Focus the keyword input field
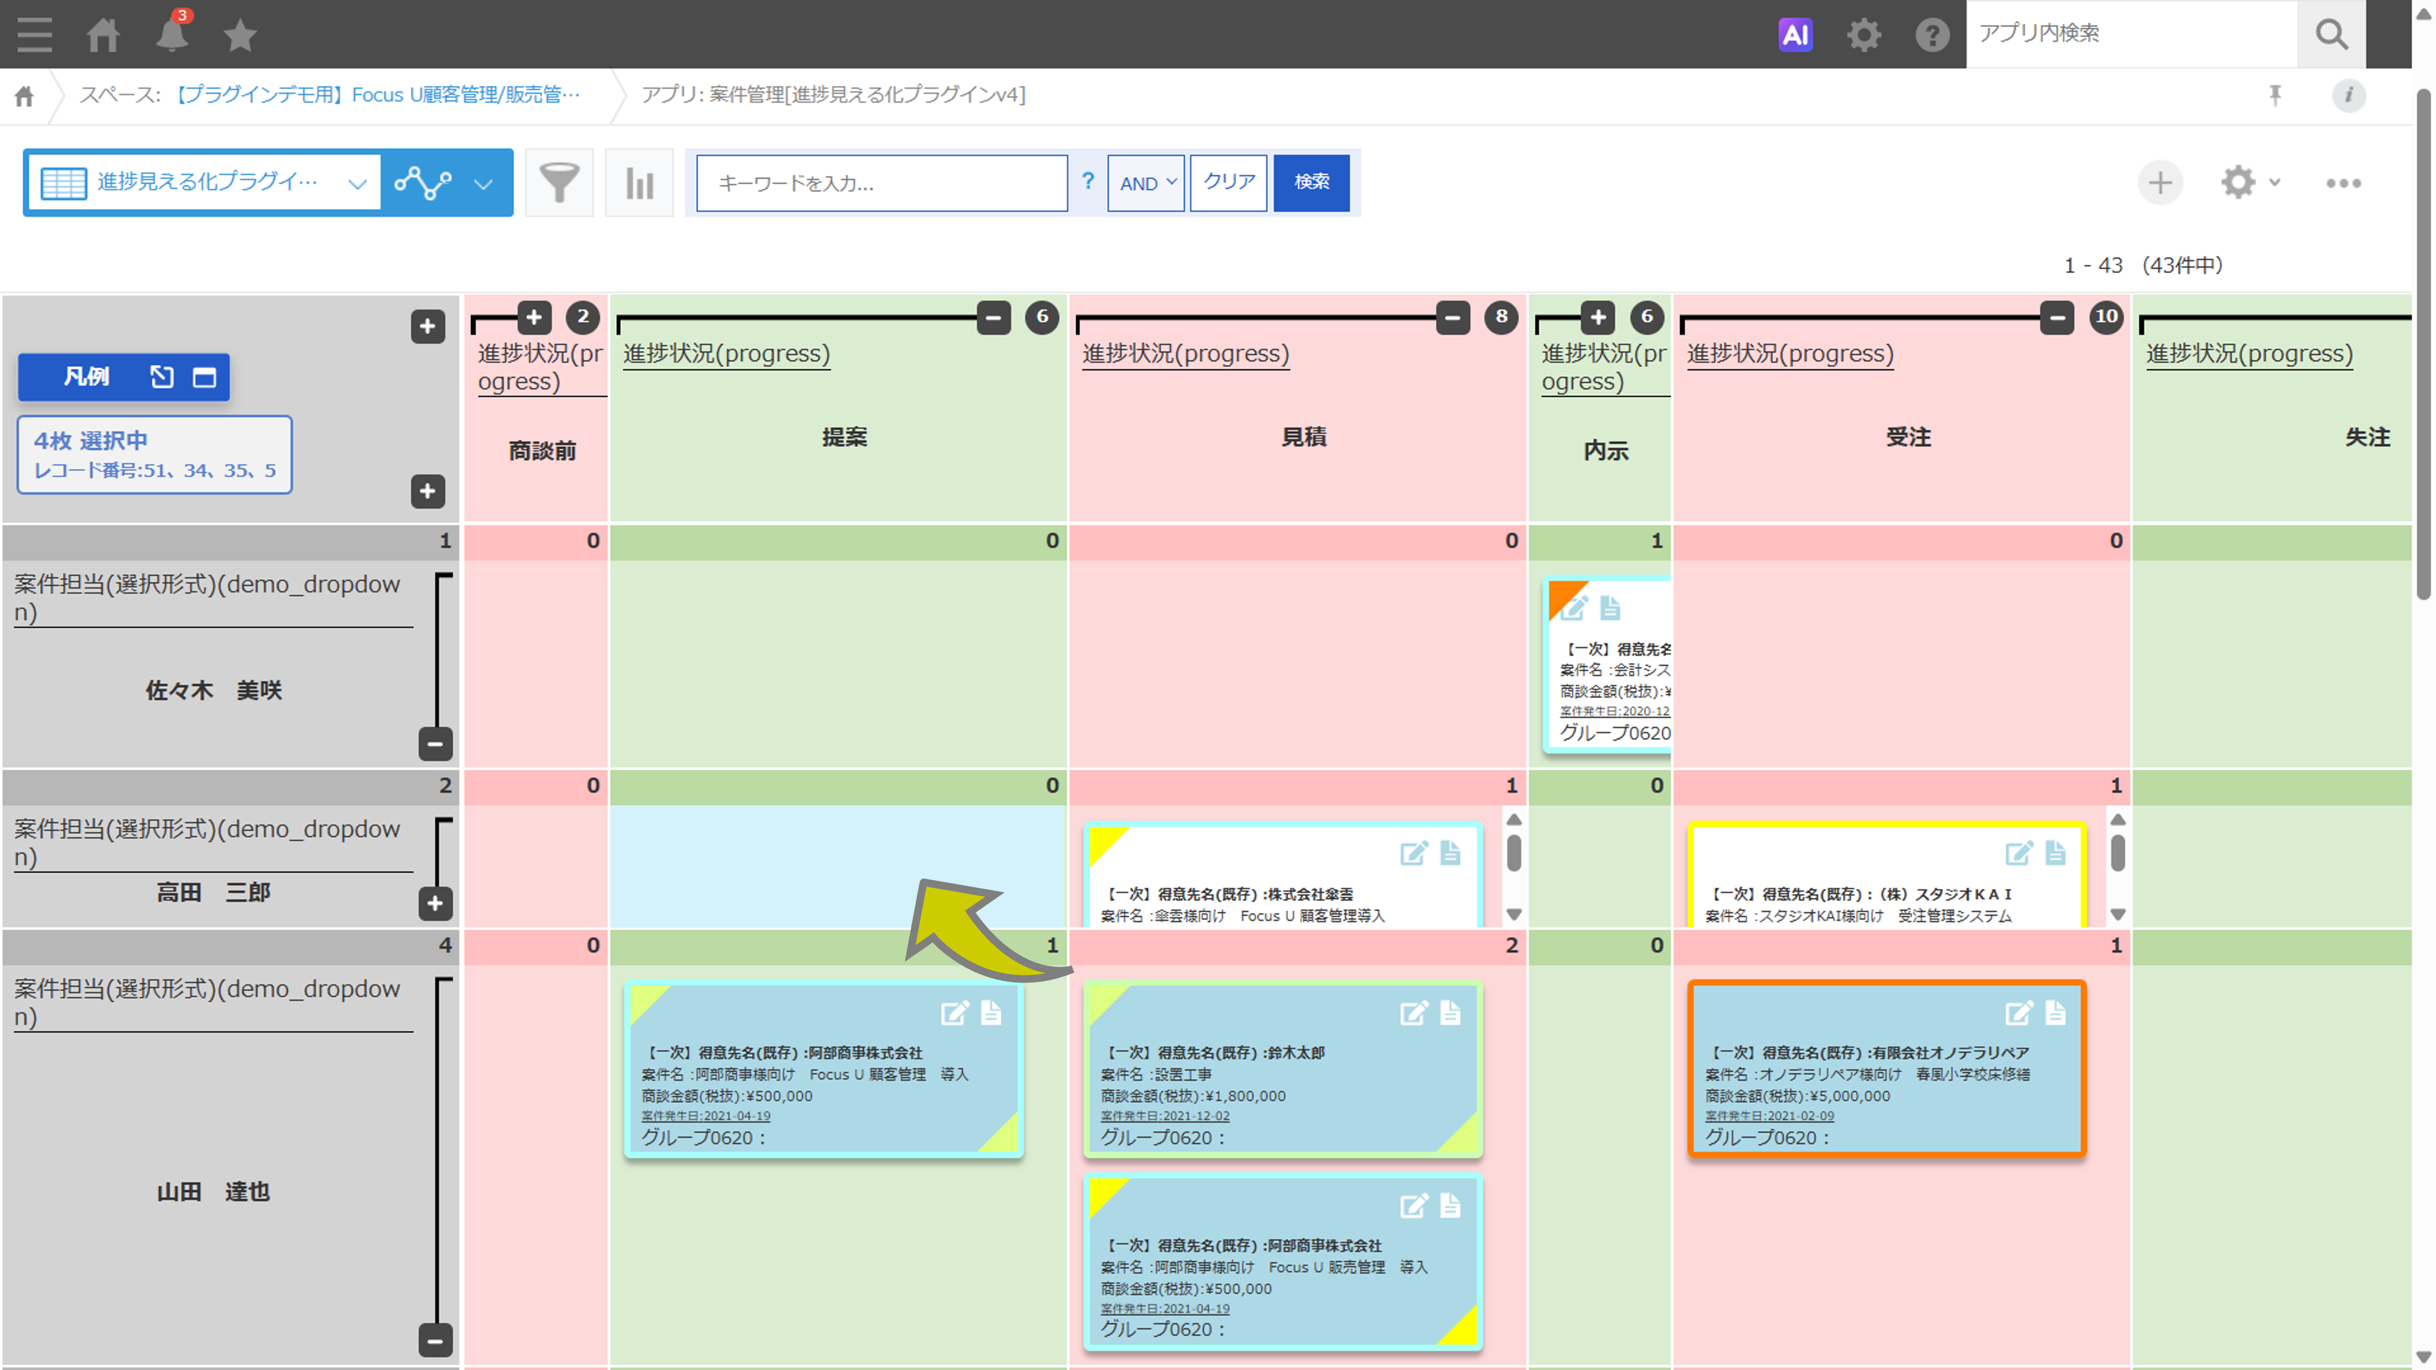2436x1370 pixels. [882, 183]
